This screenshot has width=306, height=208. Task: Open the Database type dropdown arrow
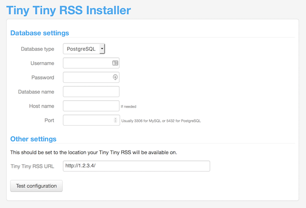pos(102,48)
